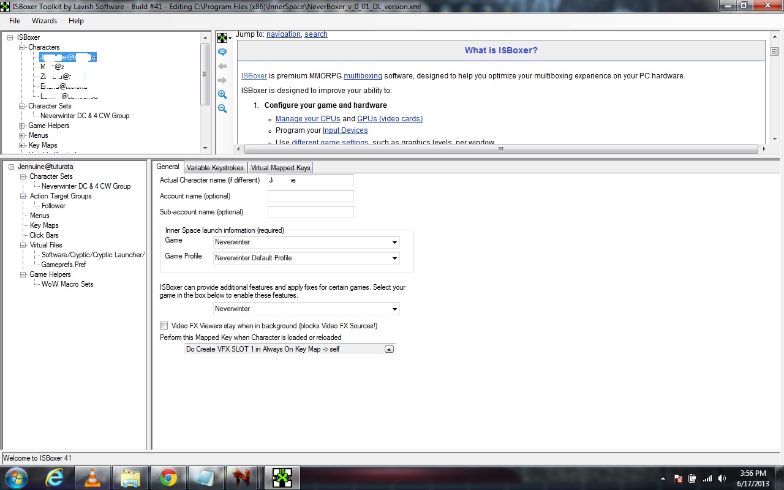Viewport: 784px width, 490px height.
Task: Click the Account name input field
Action: click(311, 196)
